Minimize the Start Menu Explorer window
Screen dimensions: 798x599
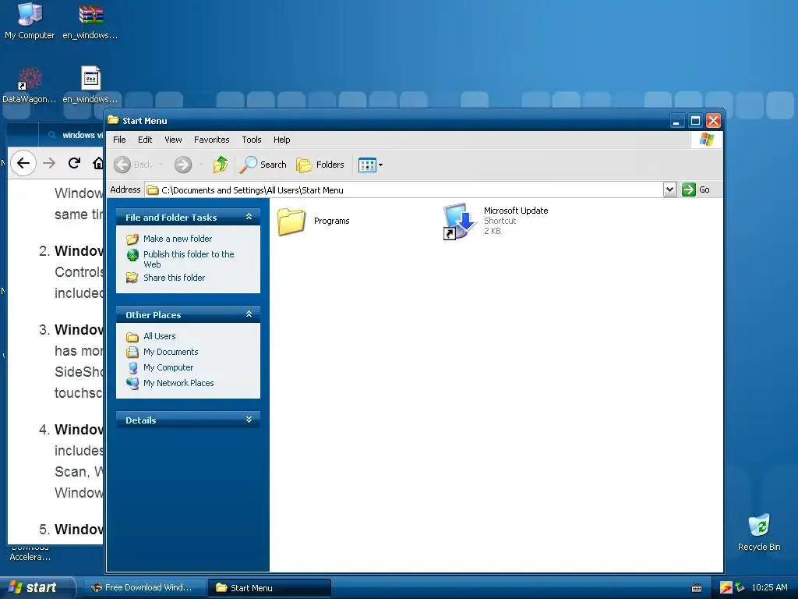pos(676,121)
